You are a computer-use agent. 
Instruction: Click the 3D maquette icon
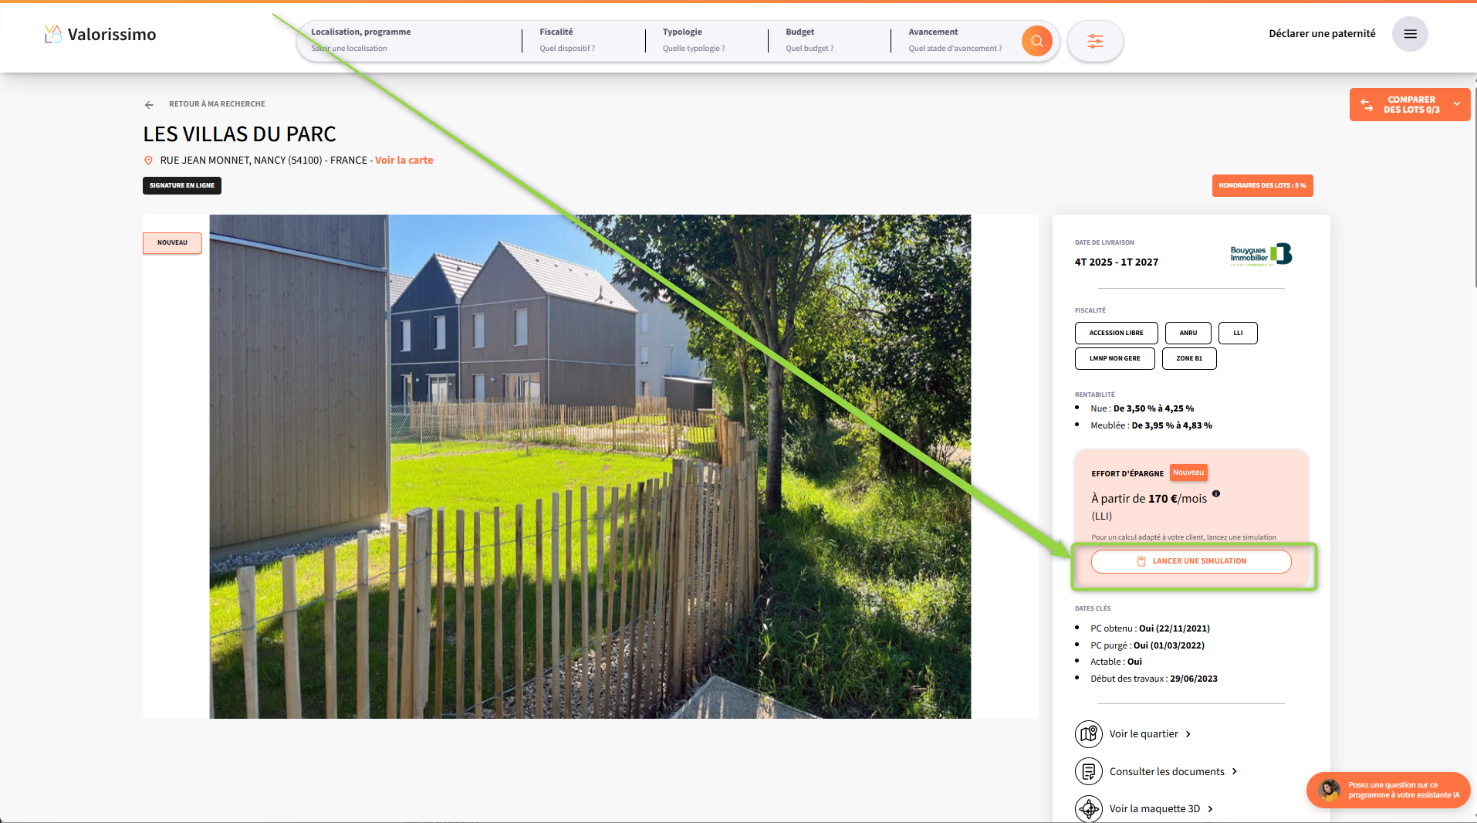coord(1088,808)
